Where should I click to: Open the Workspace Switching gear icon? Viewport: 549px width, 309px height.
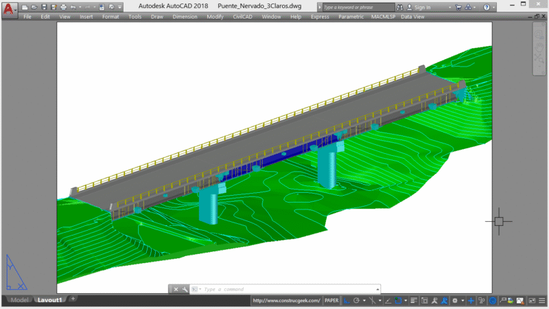click(455, 301)
